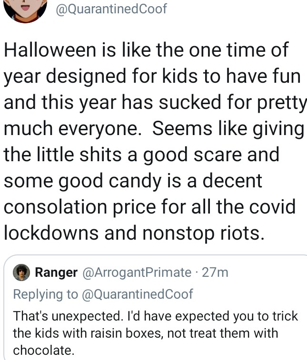Open the @ArrogantPrimate handle
Screen dimensions: 307x360
[x=137, y=272]
